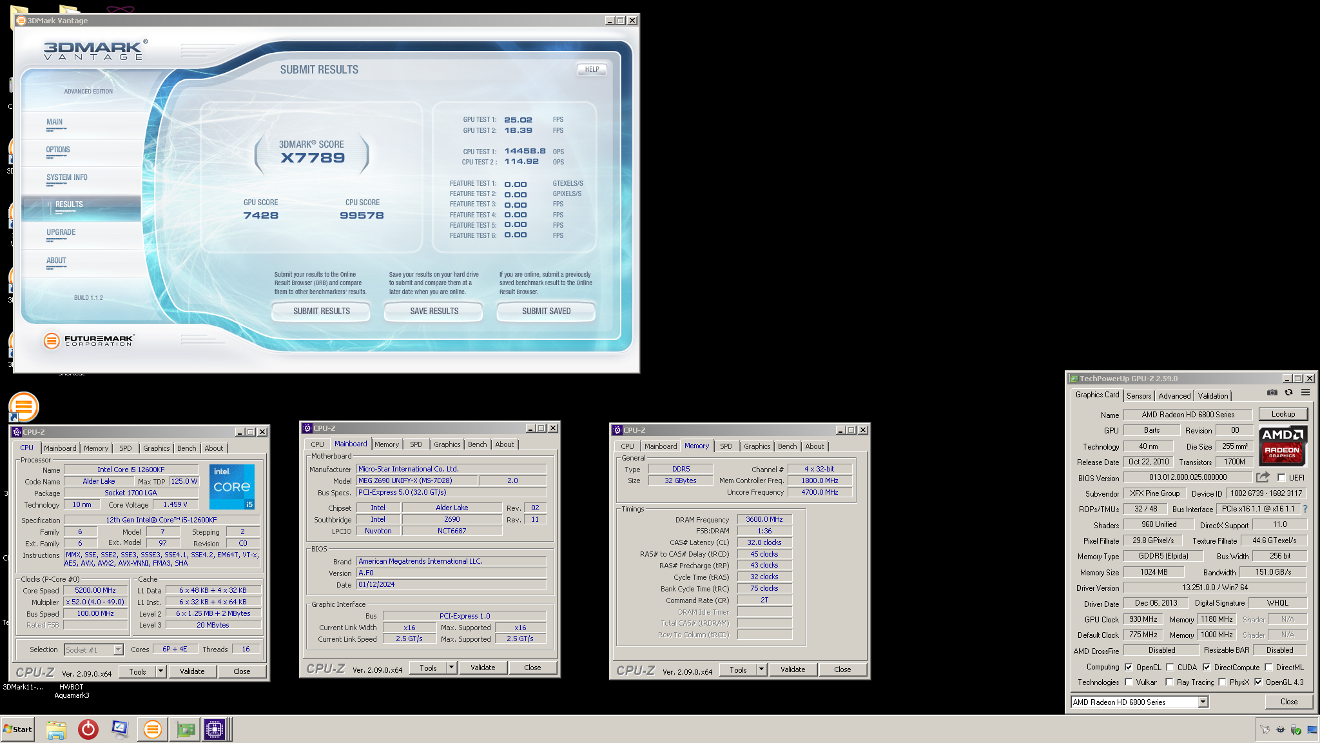Click the Futuremark Corporation logo
The width and height of the screenshot is (1320, 743).
click(88, 341)
